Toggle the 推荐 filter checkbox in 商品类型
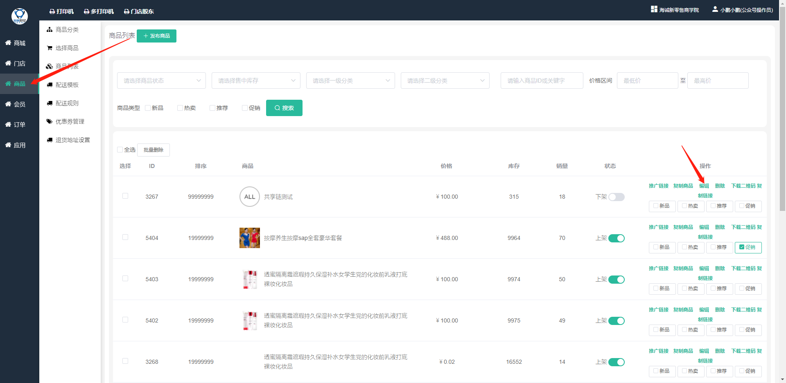786x383 pixels. pyautogui.click(x=212, y=108)
